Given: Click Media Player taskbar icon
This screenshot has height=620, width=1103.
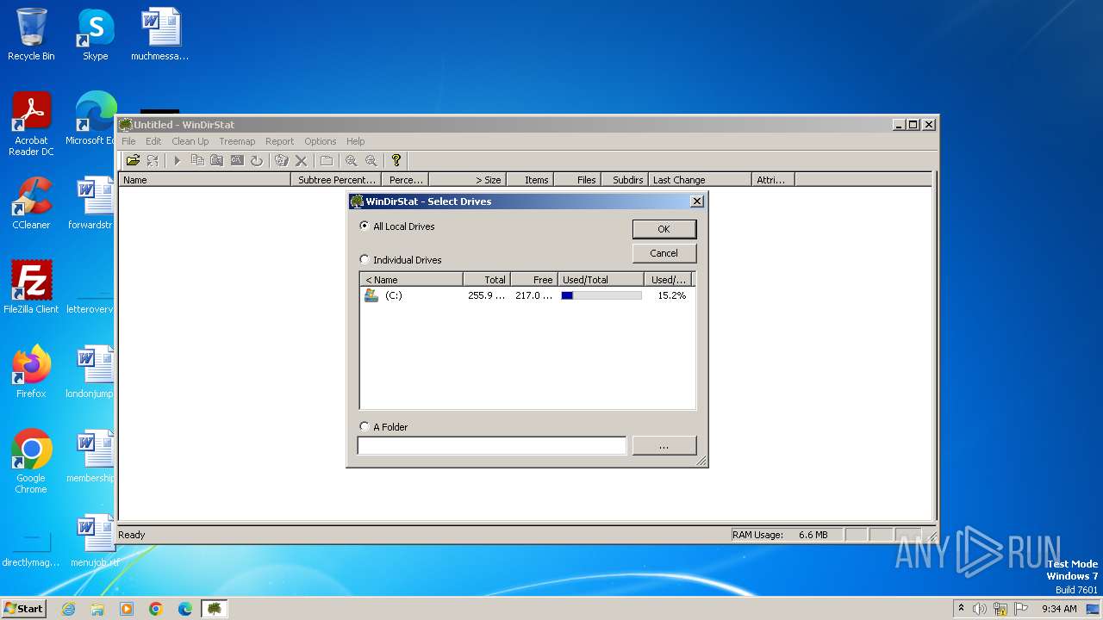Looking at the screenshot, I should tap(127, 609).
